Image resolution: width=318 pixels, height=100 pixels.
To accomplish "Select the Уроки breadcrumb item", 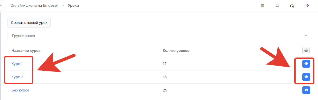I will pos(73,5).
